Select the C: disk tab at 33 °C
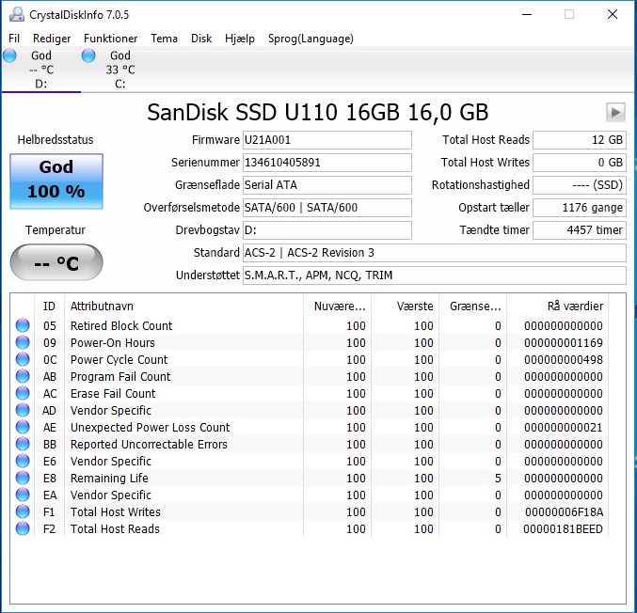The width and height of the screenshot is (637, 613). point(120,70)
